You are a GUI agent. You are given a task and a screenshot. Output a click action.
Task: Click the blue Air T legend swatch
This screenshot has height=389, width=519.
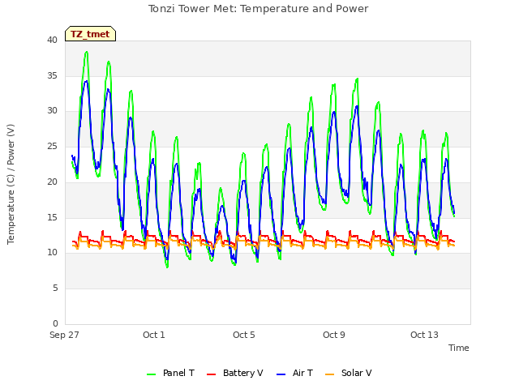pyautogui.click(x=281, y=374)
